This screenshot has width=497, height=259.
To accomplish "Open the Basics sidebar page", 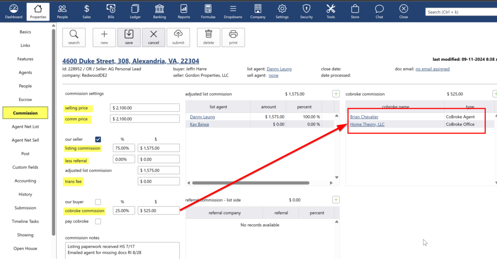I will [x=25, y=31].
